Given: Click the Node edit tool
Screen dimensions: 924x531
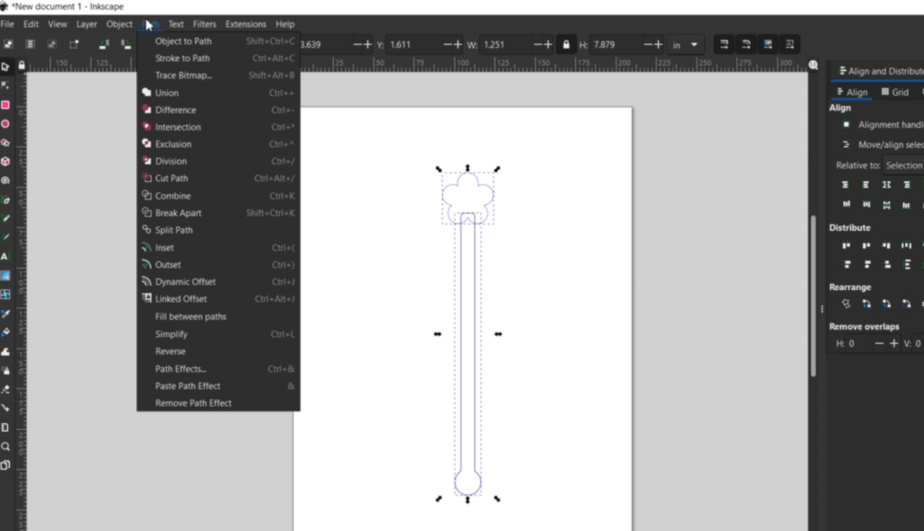Looking at the screenshot, I should click(x=5, y=86).
